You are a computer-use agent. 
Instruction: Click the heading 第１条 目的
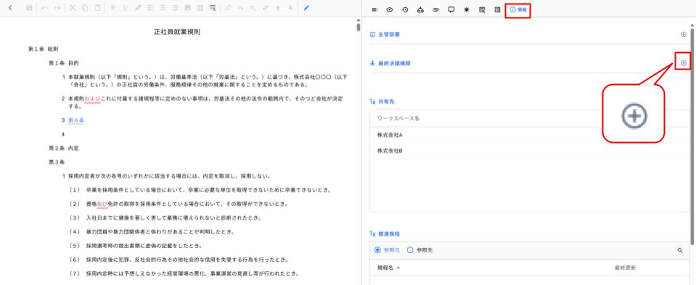pyautogui.click(x=64, y=63)
